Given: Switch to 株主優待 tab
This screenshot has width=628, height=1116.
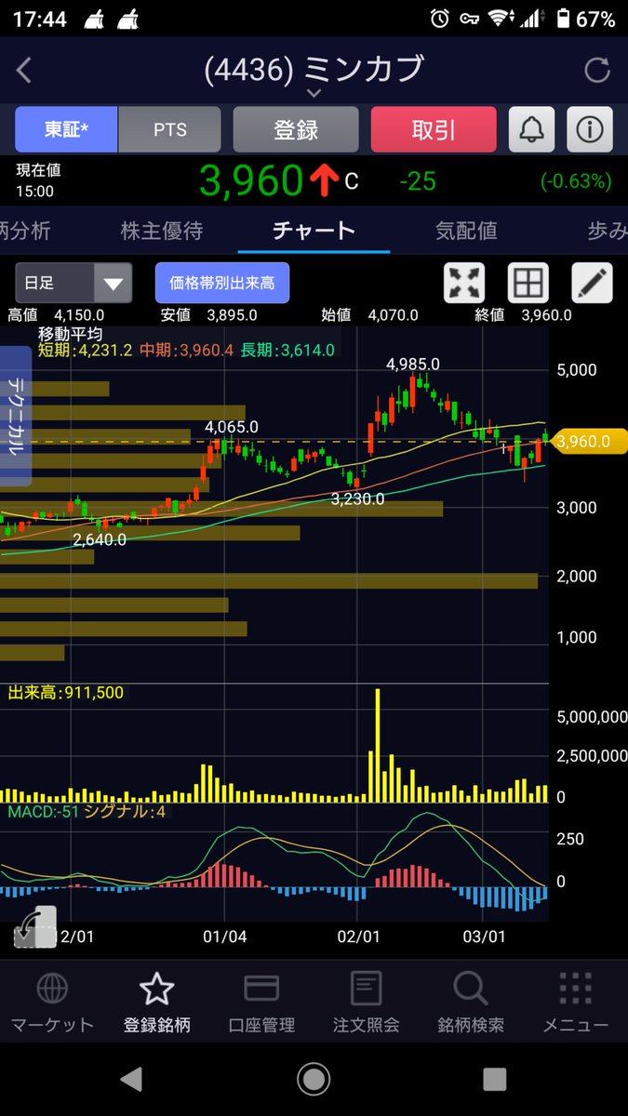Looking at the screenshot, I should [x=162, y=231].
